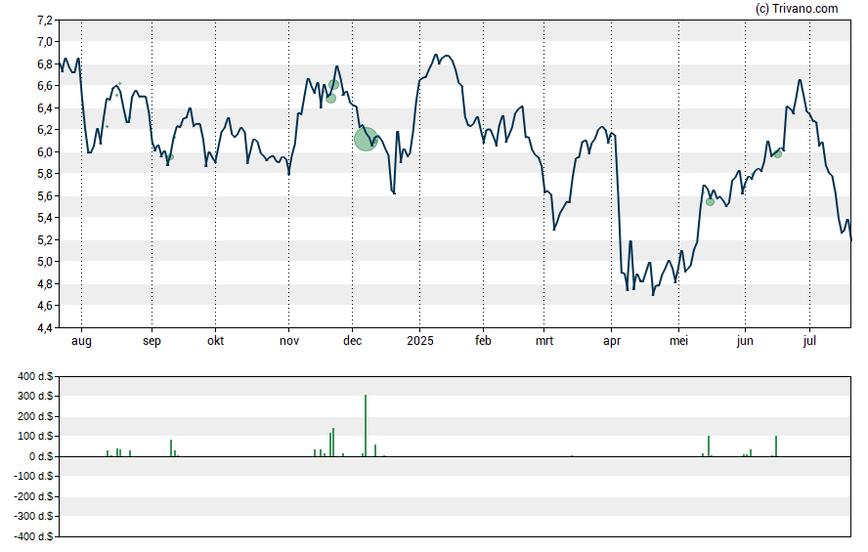Click the '7,0' price axis value
This screenshot has width=868, height=552.
coord(45,42)
